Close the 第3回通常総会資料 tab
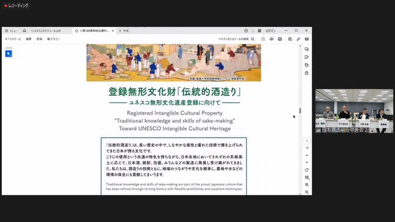Image resolution: width=395 pixels, height=222 pixels. point(113,31)
